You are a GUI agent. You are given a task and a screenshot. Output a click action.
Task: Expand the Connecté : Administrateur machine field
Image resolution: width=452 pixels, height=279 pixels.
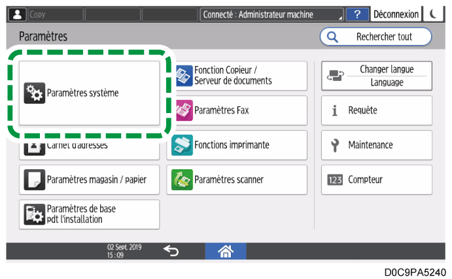pyautogui.click(x=272, y=14)
